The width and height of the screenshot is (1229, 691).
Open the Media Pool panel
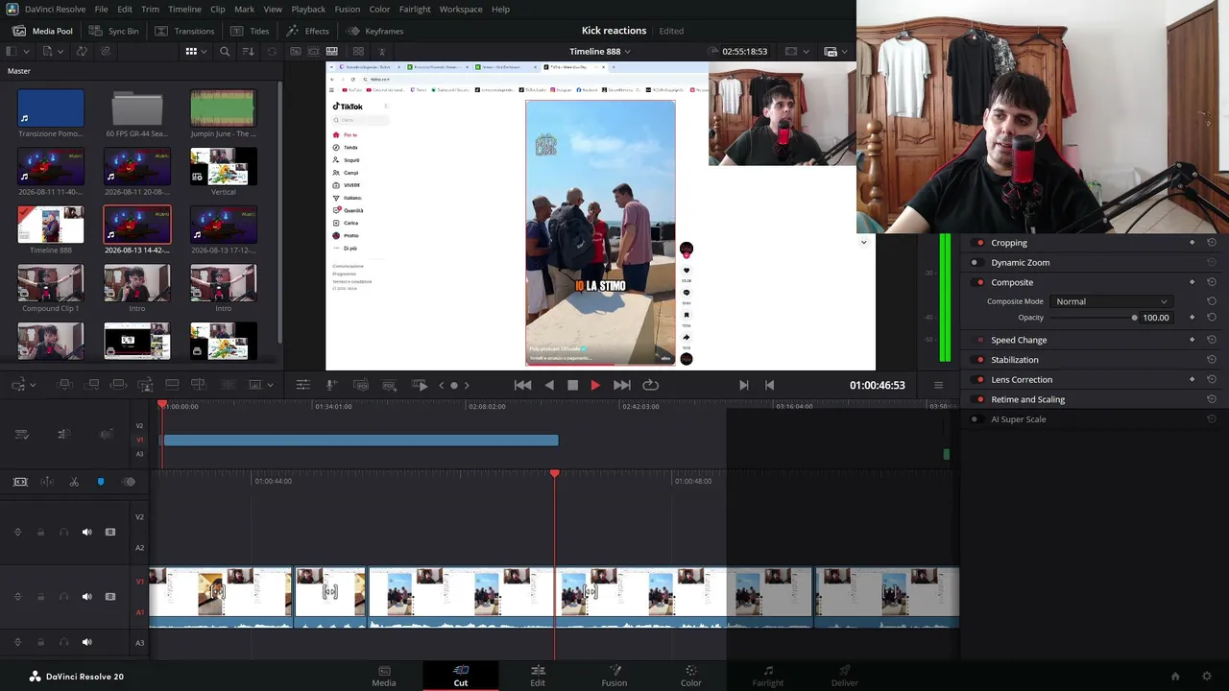coord(42,31)
